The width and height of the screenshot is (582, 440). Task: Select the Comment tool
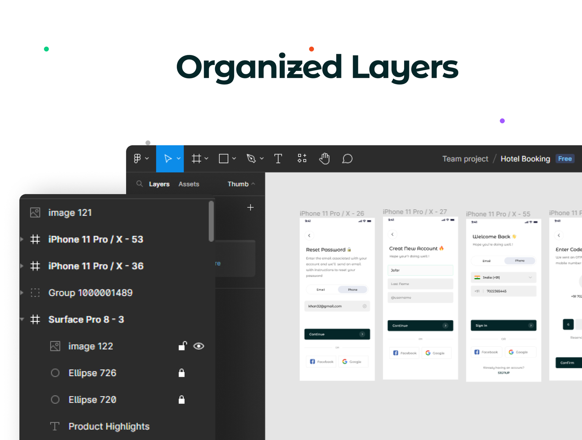tap(347, 159)
